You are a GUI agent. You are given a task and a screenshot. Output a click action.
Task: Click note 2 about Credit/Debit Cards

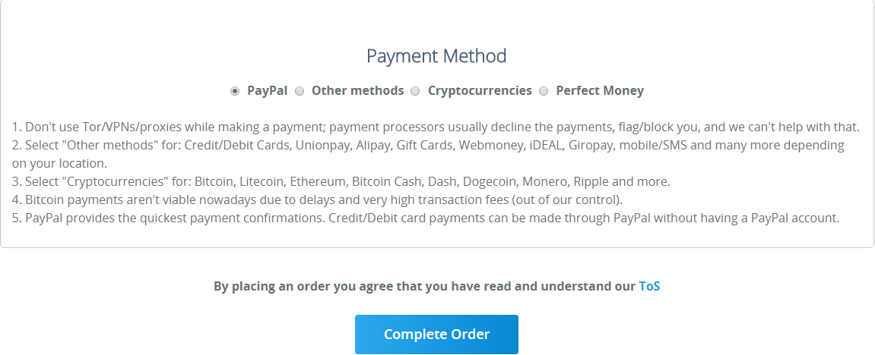[x=428, y=154]
